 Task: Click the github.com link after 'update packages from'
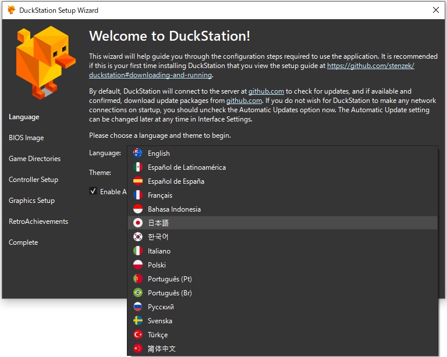pyautogui.click(x=244, y=101)
